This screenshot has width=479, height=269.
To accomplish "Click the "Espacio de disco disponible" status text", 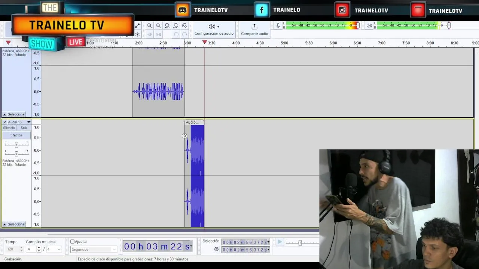I will point(133,259).
